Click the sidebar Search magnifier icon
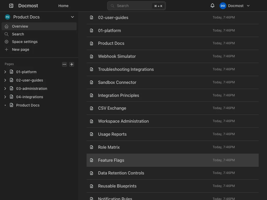 [x=7, y=34]
